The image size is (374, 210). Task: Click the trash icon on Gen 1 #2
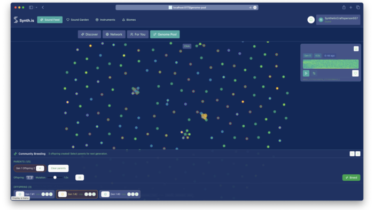[x=93, y=194]
